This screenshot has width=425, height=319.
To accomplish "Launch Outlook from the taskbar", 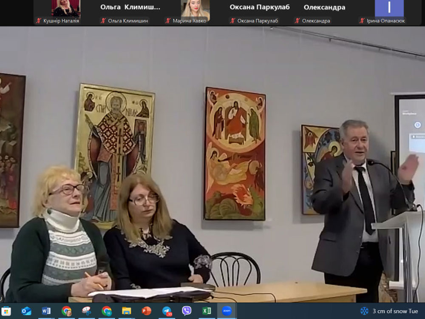I will point(26,311).
